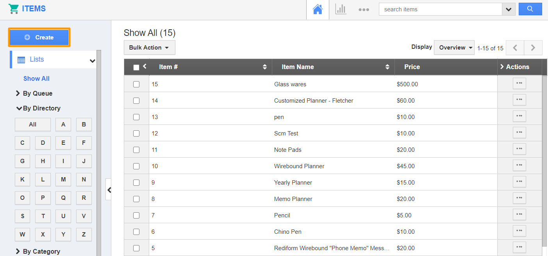Click the search items text field
The image size is (548, 256).
440,9
